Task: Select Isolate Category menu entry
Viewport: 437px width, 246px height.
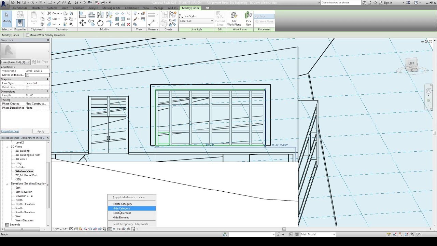Action: 132,204
